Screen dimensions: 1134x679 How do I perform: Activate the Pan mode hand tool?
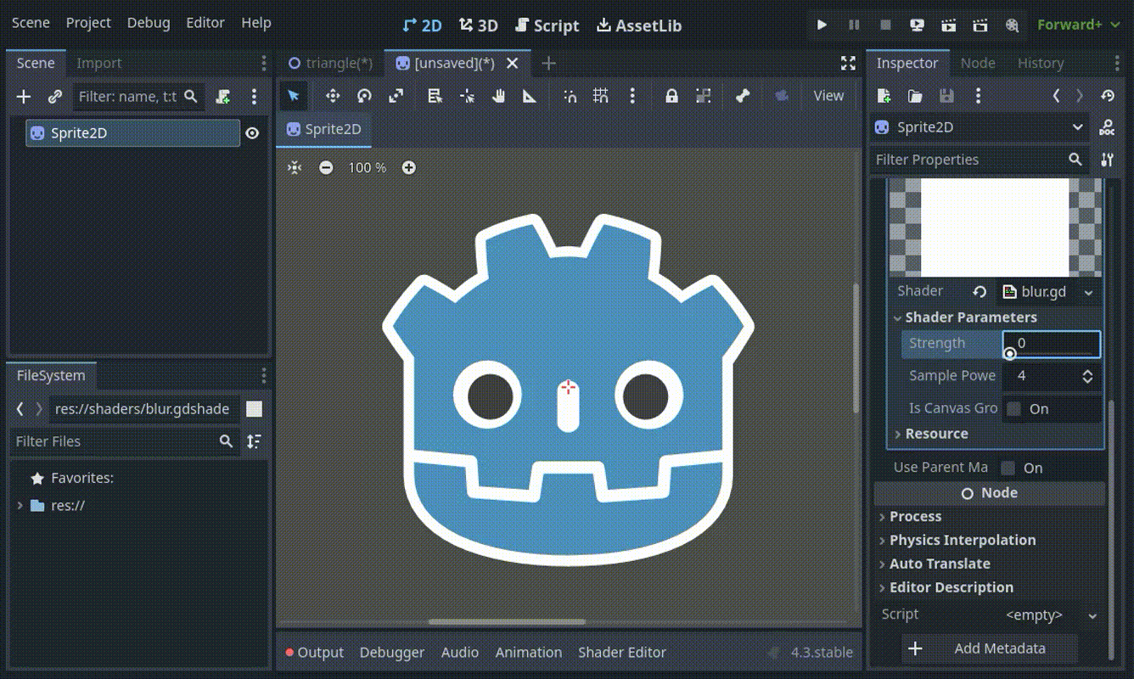point(498,96)
